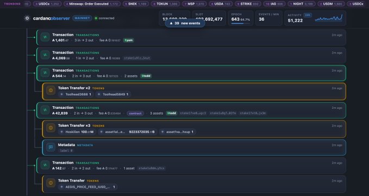Screen dimensions: 369x196
Task: Click the coin icon on Token Transfer ×2
Action: click(x=51, y=90)
